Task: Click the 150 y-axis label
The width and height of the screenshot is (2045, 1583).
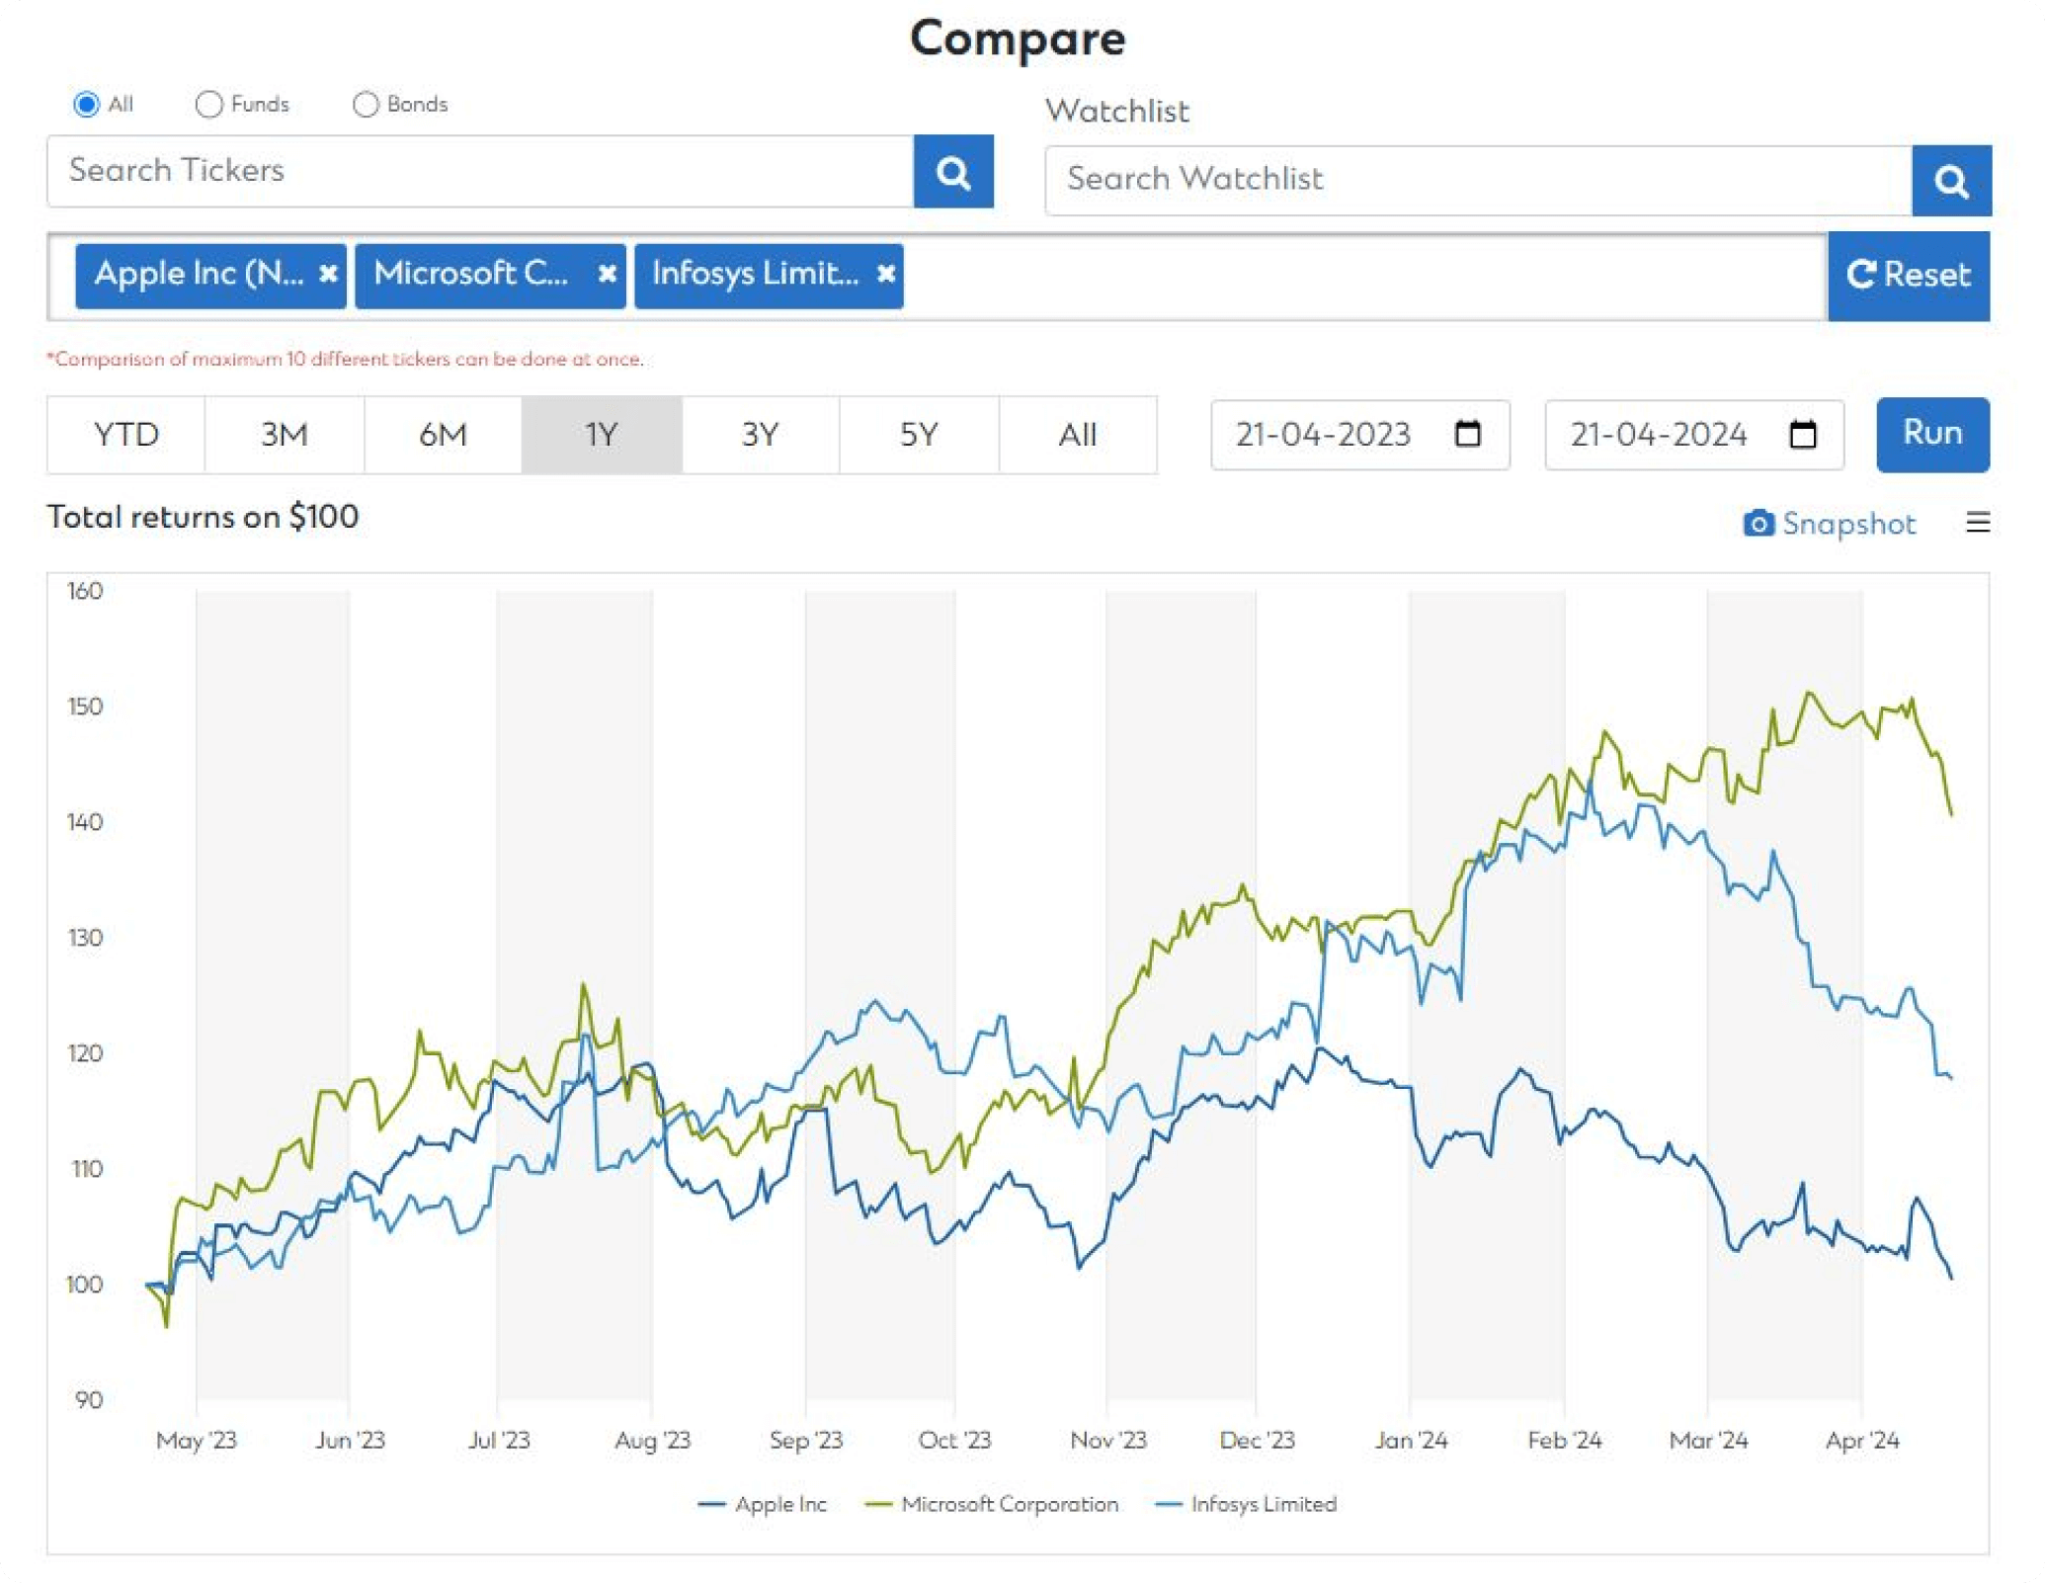Action: click(x=85, y=706)
